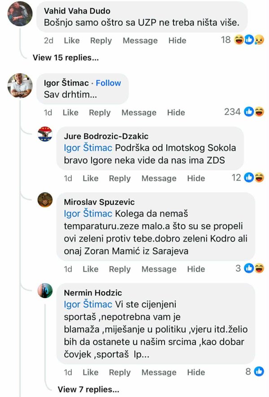Like Vahid Vaha Dudo's comment

click(x=72, y=40)
